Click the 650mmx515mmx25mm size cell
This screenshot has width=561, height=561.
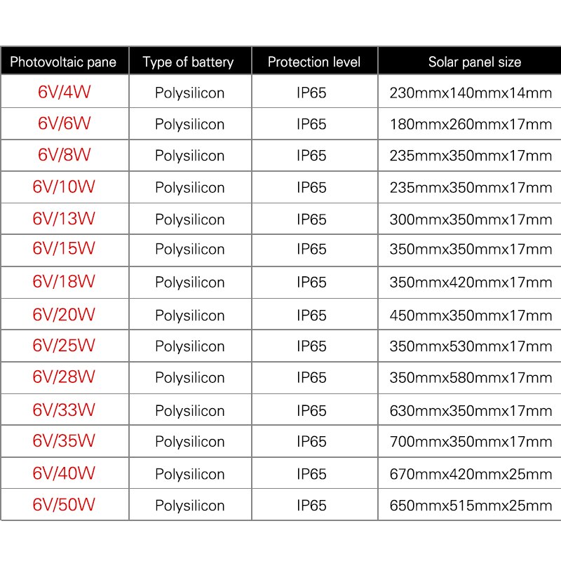471,506
